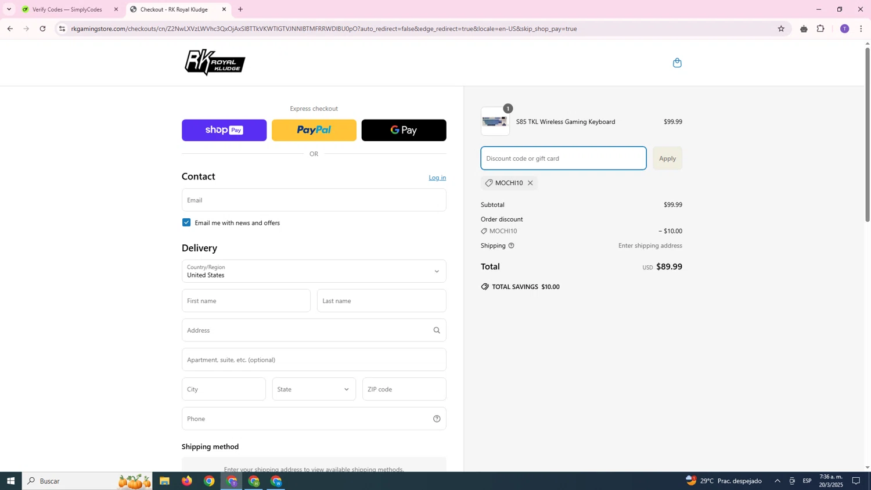Click the Last name field

[381, 301]
